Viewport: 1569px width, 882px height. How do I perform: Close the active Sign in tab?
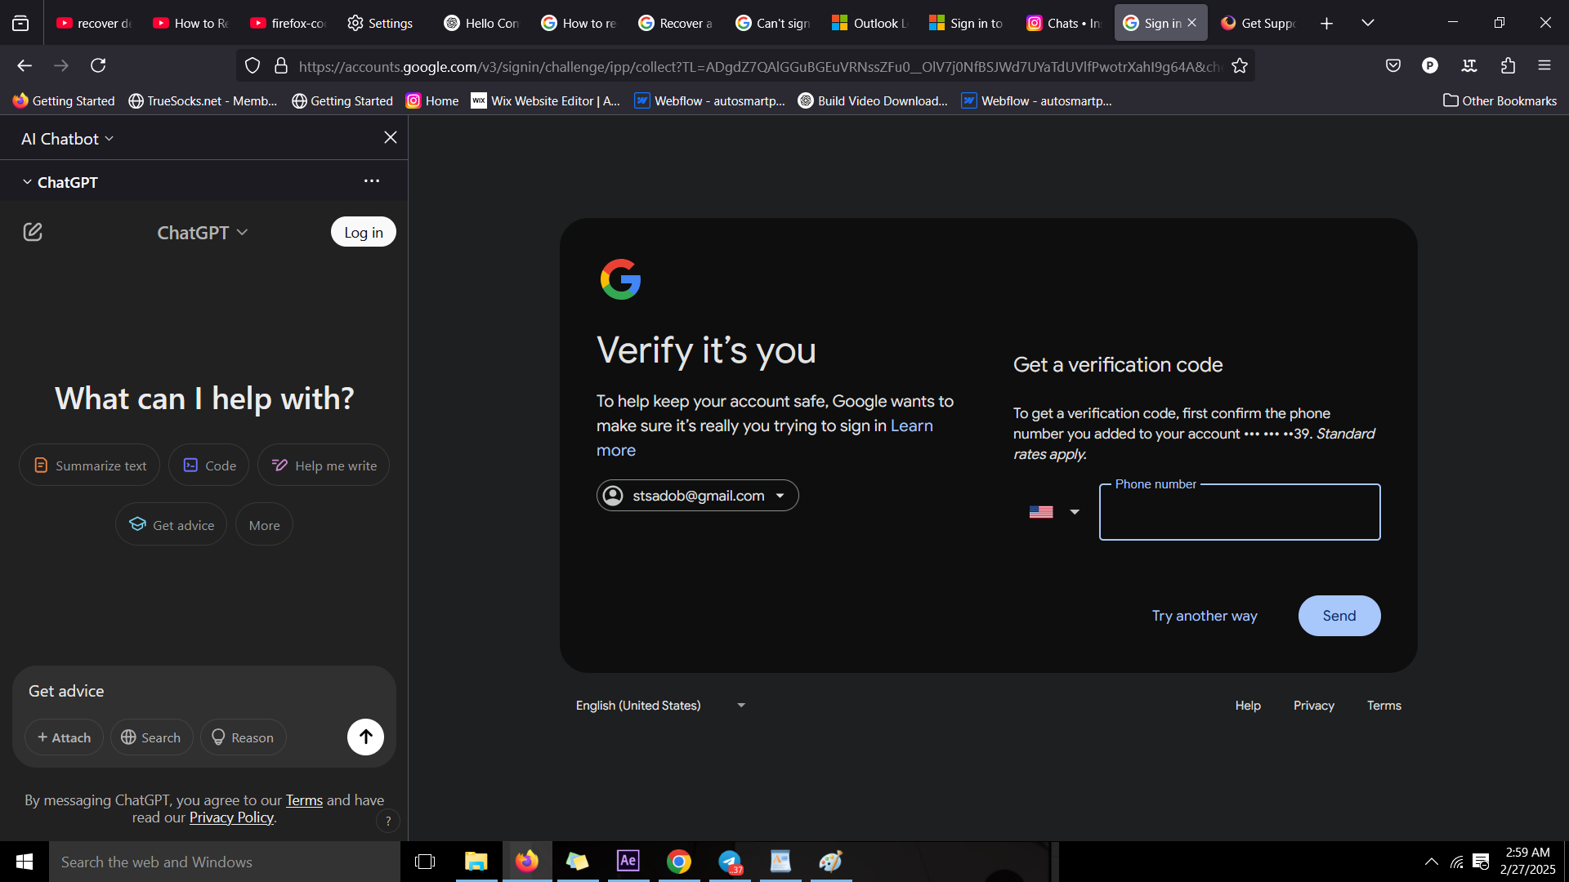pos(1192,23)
